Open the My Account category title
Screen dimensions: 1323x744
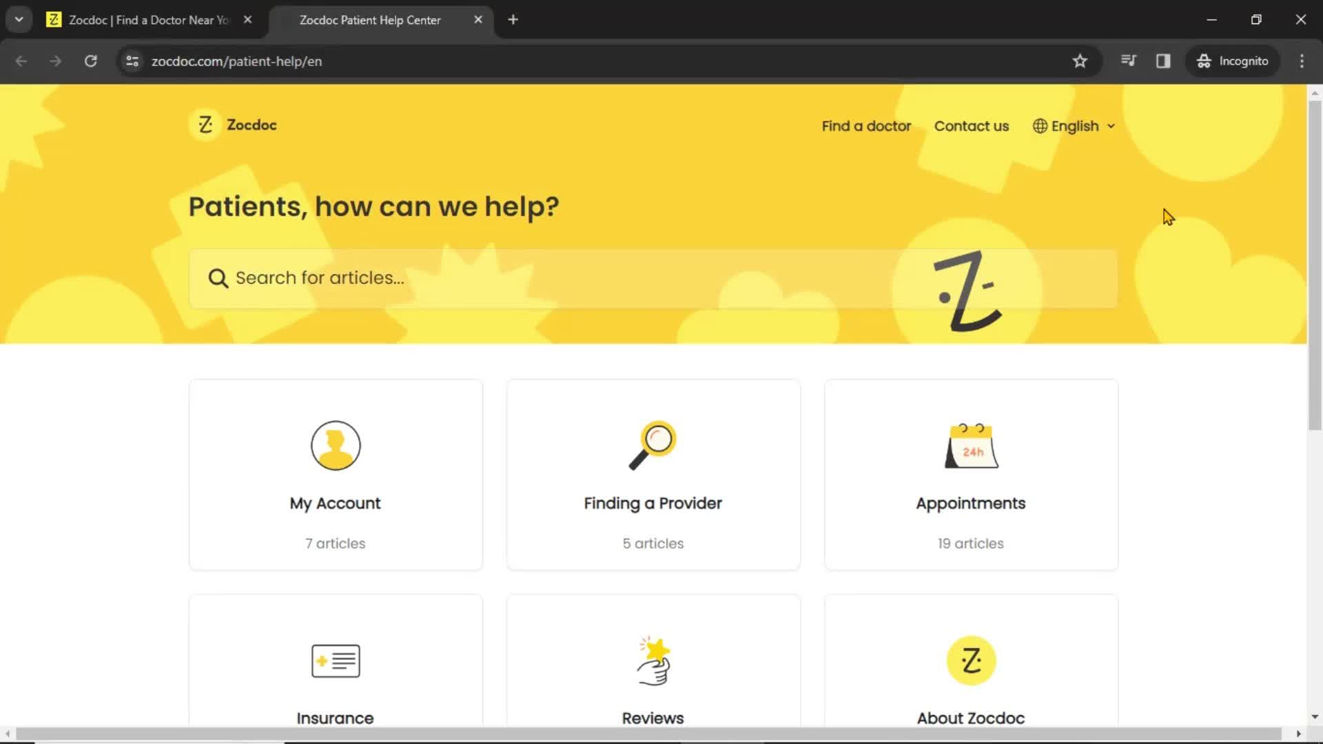(336, 504)
